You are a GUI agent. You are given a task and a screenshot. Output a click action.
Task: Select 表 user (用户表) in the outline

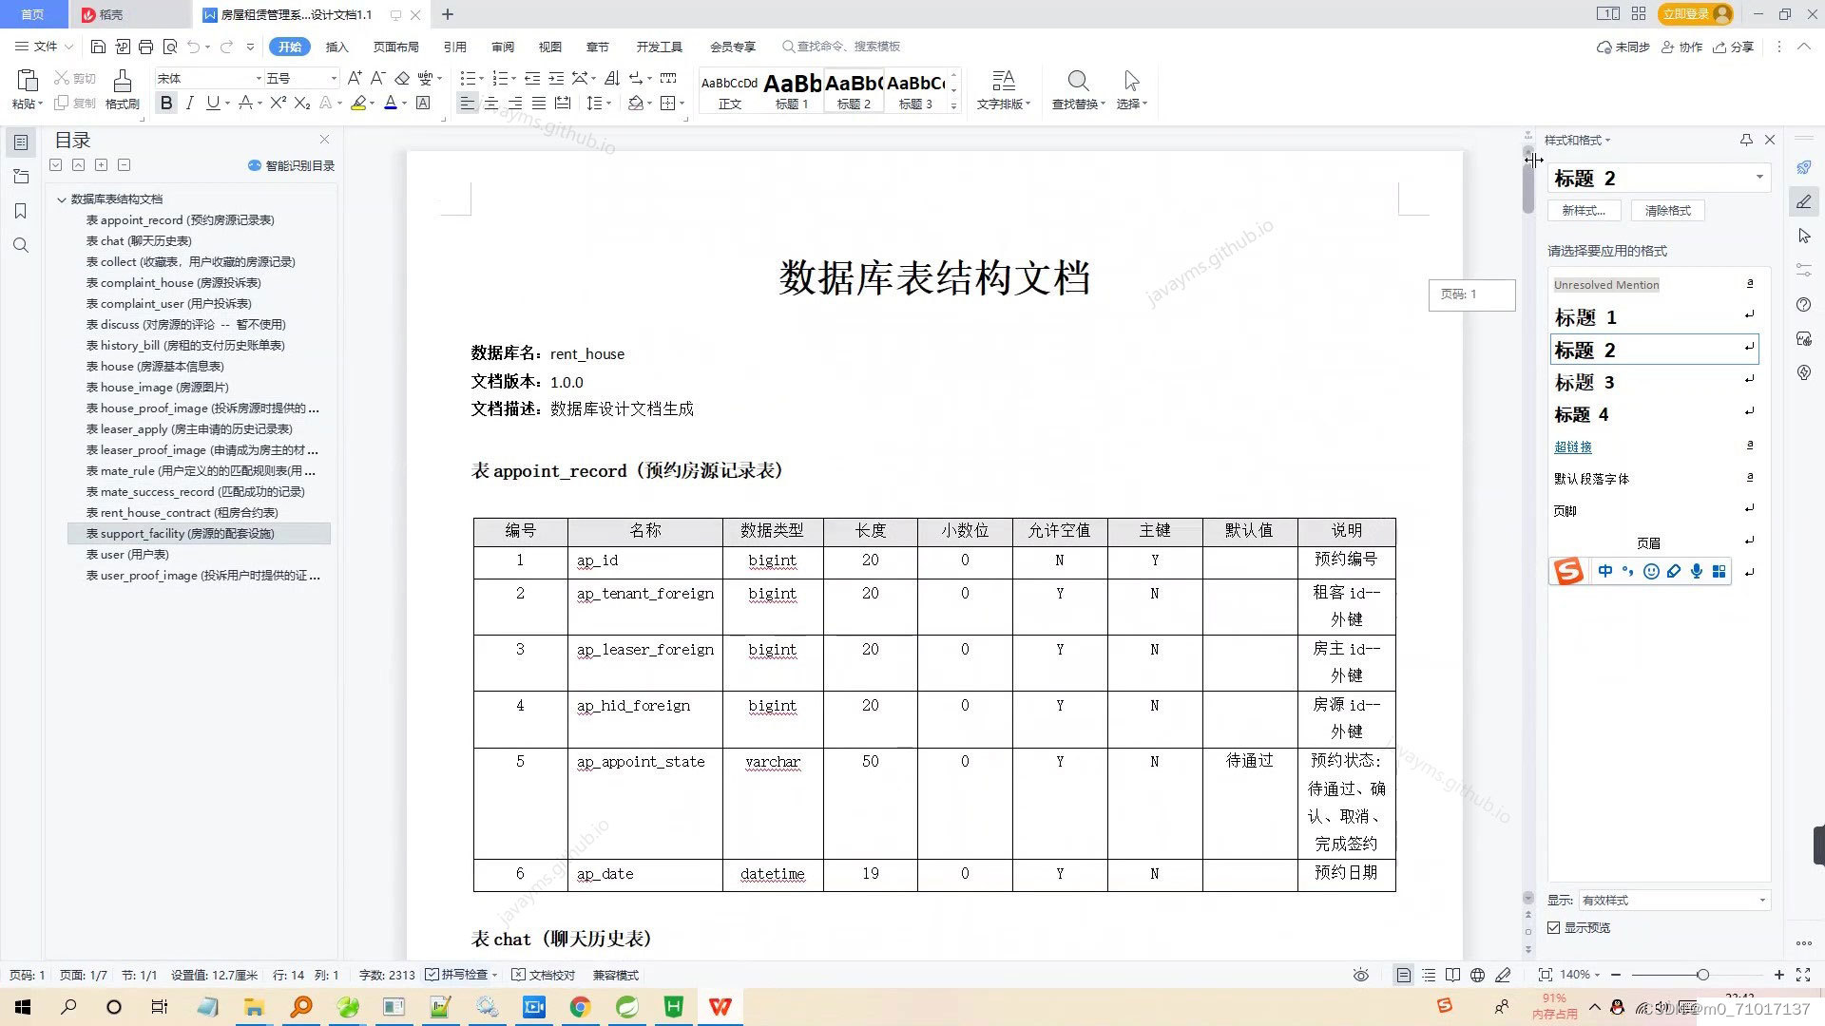(x=127, y=554)
